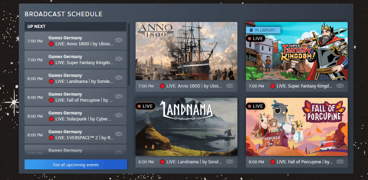
Task: Click 7:00 PM time on Anno 1800 list row
Action: point(35,41)
